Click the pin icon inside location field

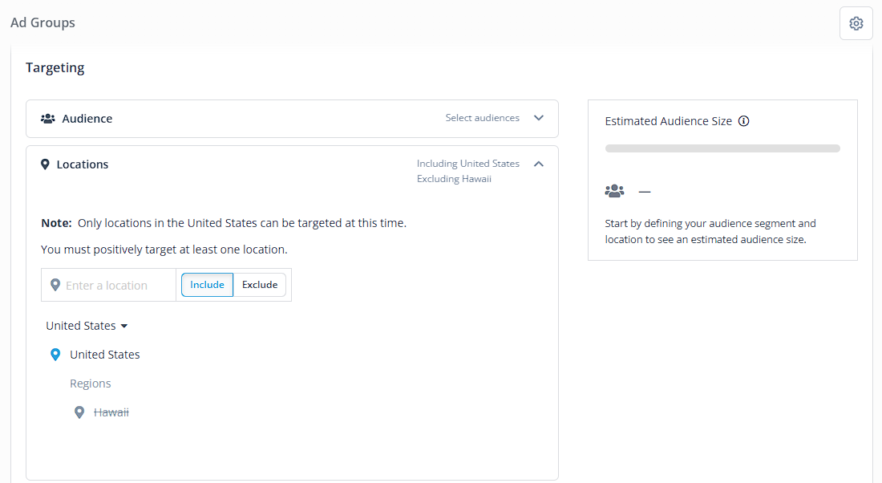(x=55, y=285)
